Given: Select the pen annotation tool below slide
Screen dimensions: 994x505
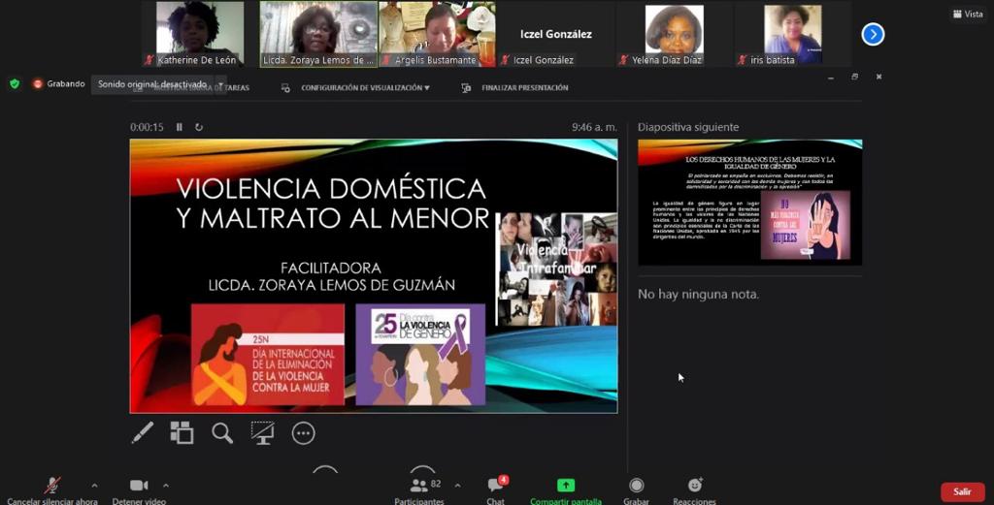Looking at the screenshot, I should click(142, 433).
